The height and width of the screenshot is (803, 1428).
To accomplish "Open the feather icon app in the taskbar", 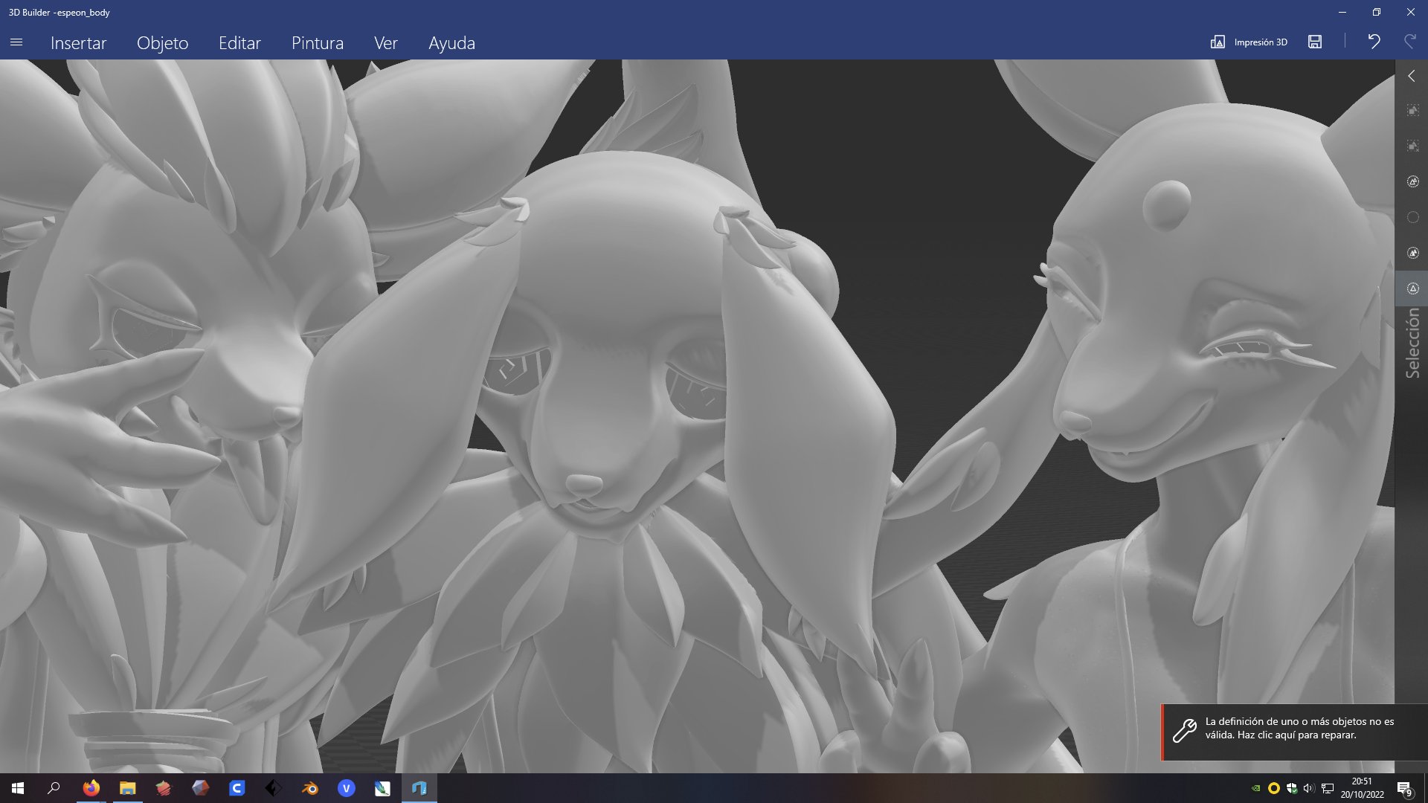I will coord(382,788).
